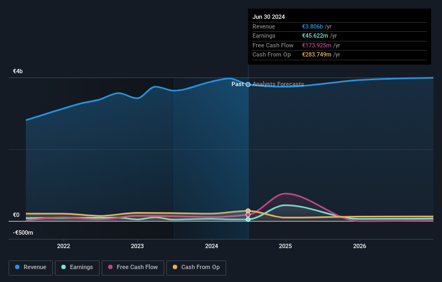Click the 2025 x-axis label
442x282 pixels.
(x=285, y=246)
